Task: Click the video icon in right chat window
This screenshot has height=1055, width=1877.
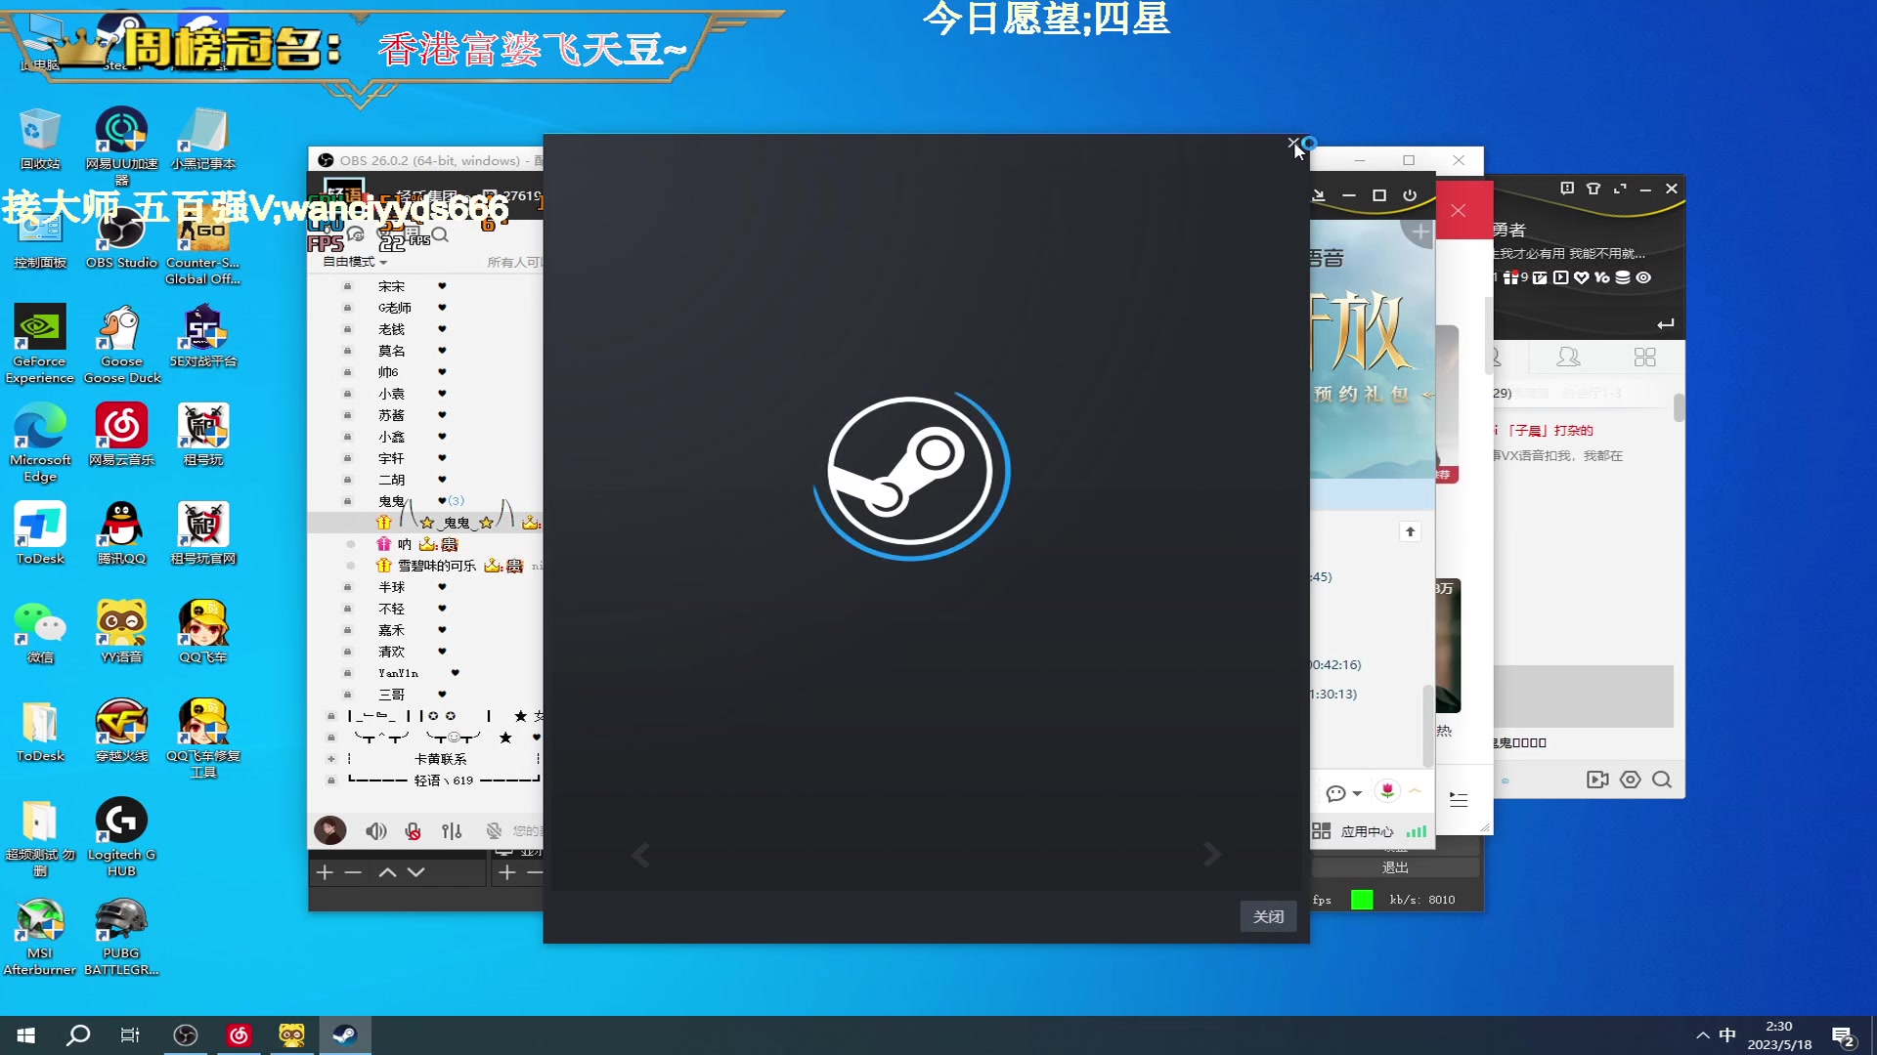Action: (x=1597, y=780)
